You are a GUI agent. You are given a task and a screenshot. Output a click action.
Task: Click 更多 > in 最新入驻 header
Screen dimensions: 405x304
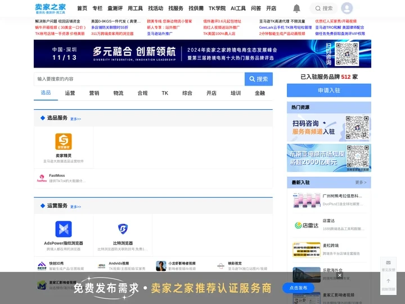(x=361, y=182)
